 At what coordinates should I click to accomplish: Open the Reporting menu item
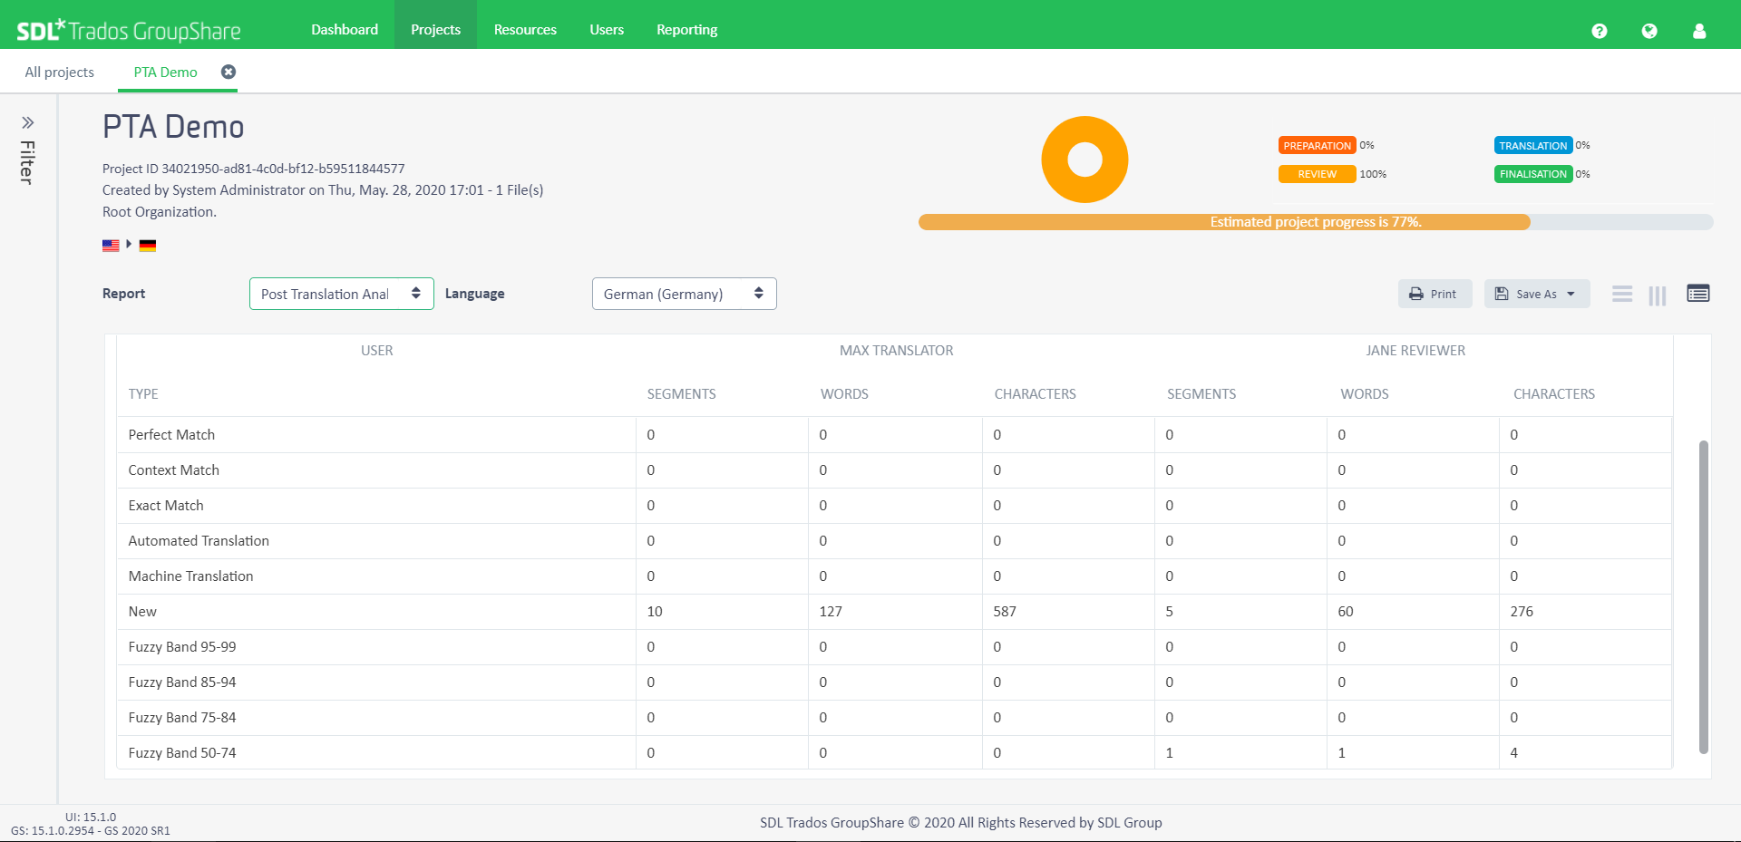click(x=686, y=30)
